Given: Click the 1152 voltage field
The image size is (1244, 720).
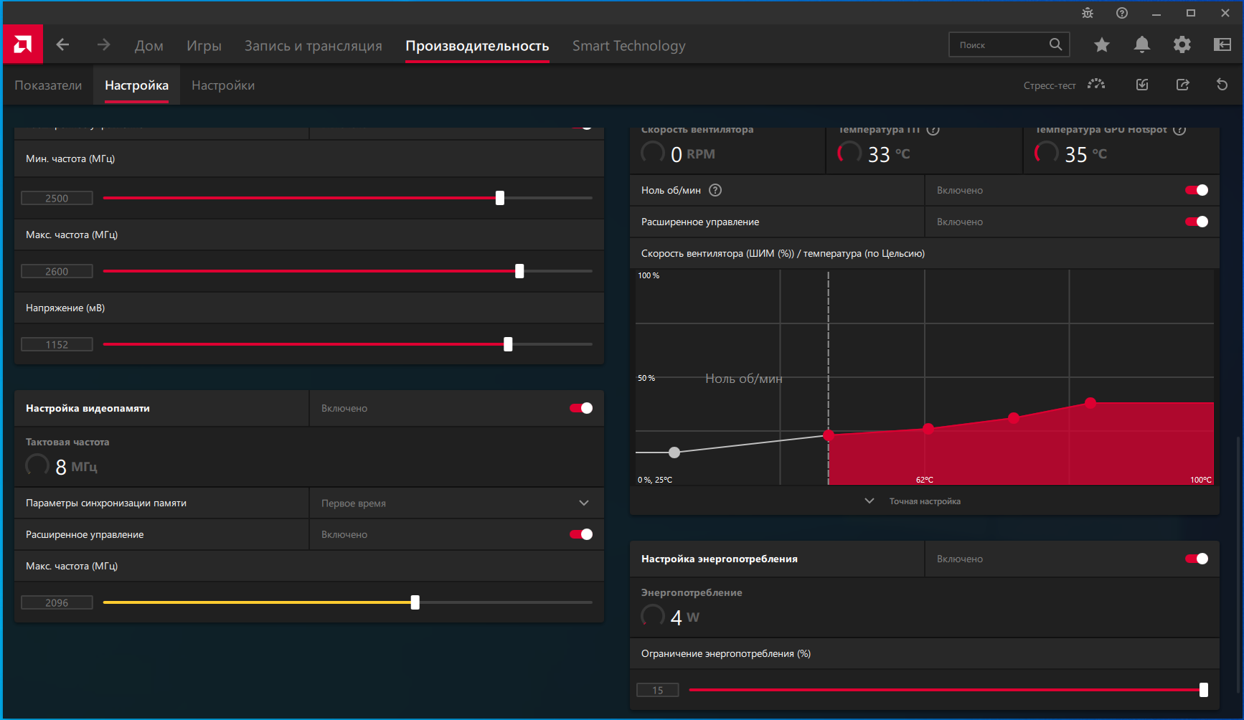Looking at the screenshot, I should click(x=57, y=344).
